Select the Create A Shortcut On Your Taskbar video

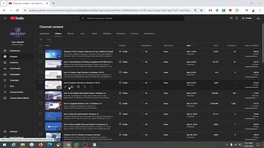(41, 51)
